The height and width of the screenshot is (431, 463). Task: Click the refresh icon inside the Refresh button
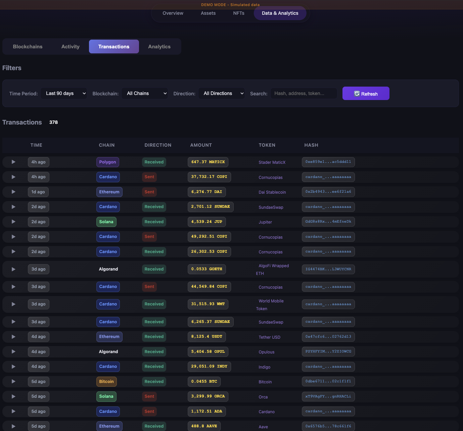[357, 93]
